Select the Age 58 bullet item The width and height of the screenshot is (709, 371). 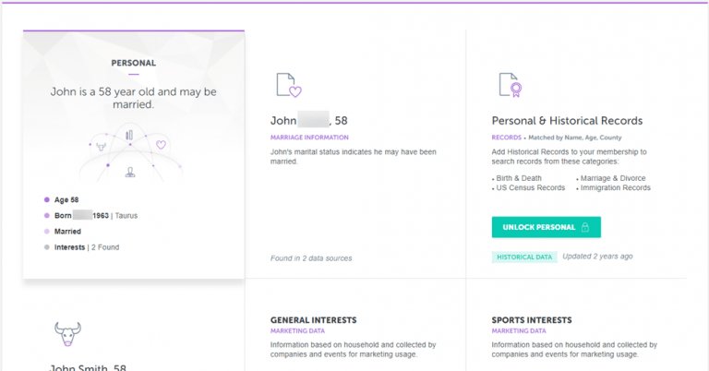[x=62, y=199]
